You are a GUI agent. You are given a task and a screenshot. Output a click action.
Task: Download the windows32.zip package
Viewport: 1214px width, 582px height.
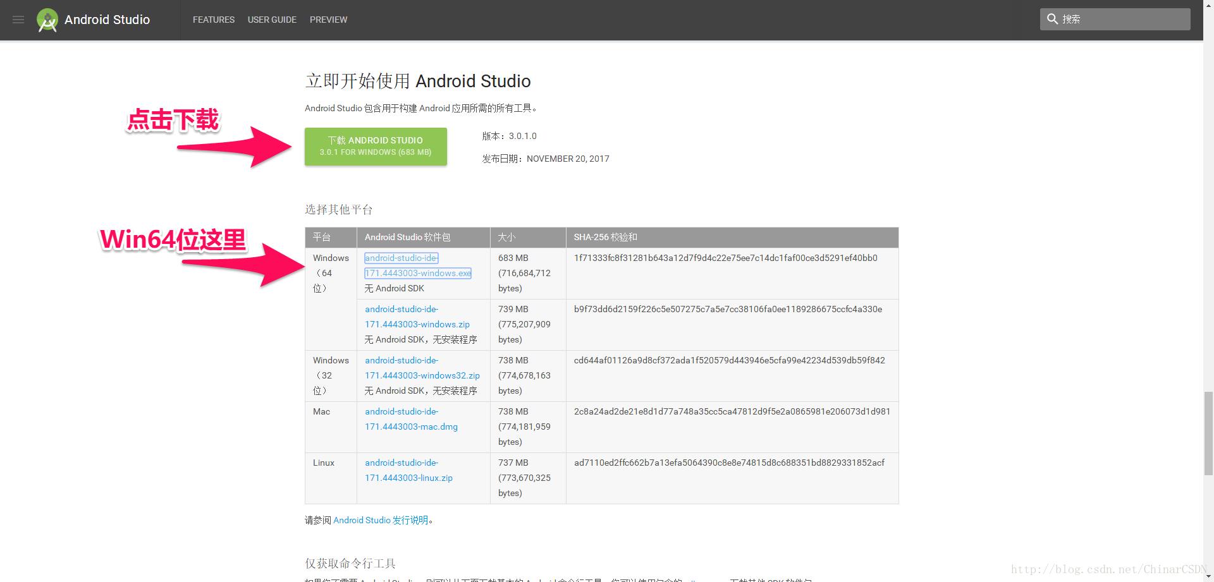422,368
